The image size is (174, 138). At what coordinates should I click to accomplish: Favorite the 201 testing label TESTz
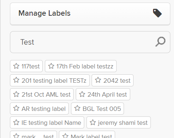(16, 80)
